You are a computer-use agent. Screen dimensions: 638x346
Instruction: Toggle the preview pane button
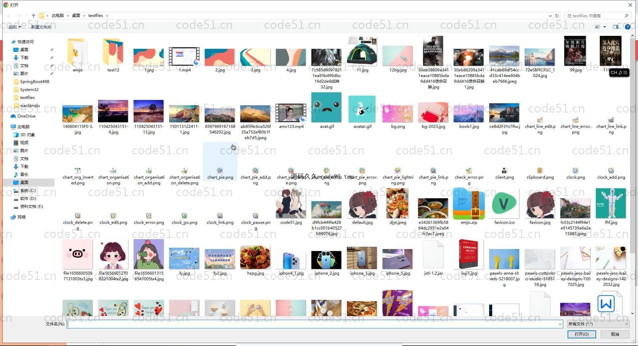click(x=616, y=27)
